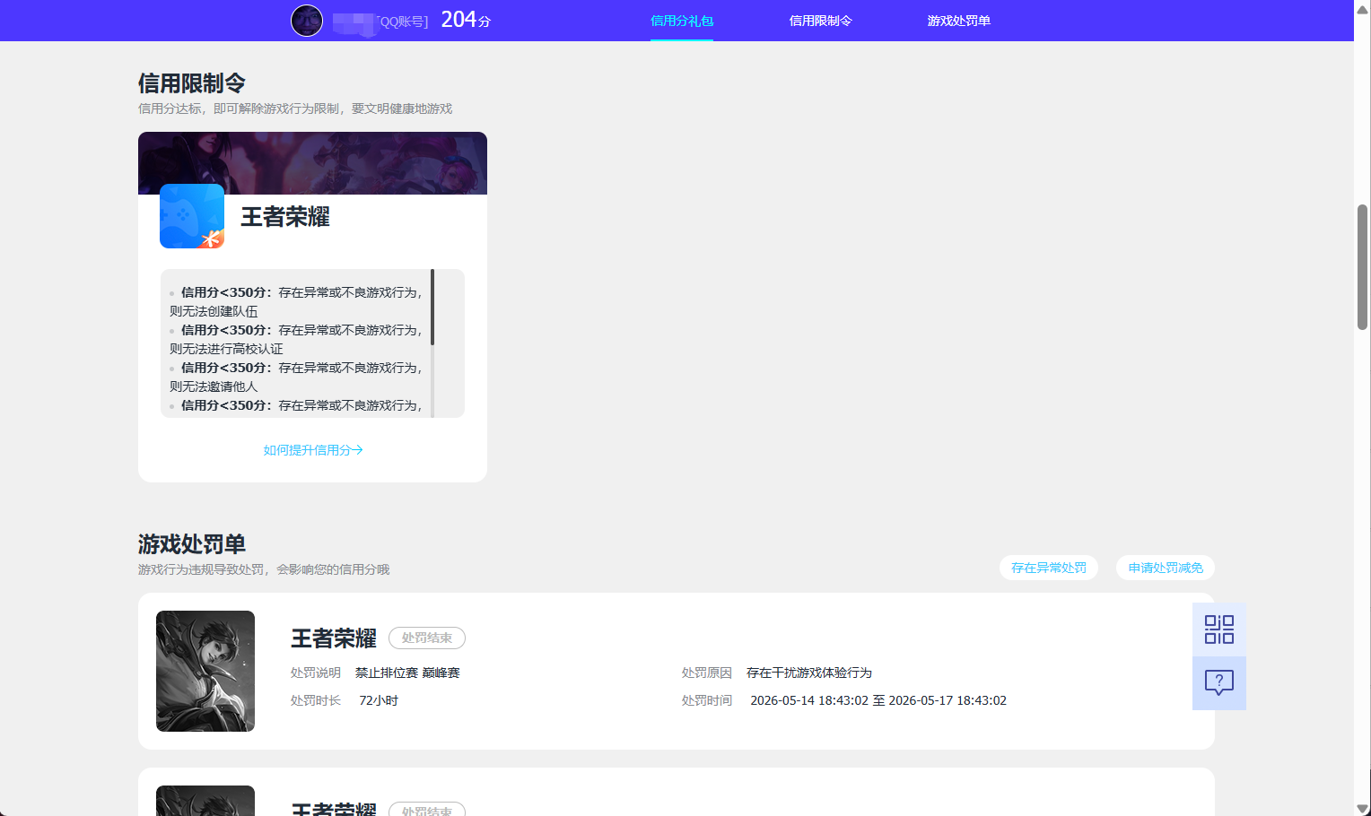The image size is (1371, 816).
Task: Open the help question bubble icon
Action: coord(1218,683)
